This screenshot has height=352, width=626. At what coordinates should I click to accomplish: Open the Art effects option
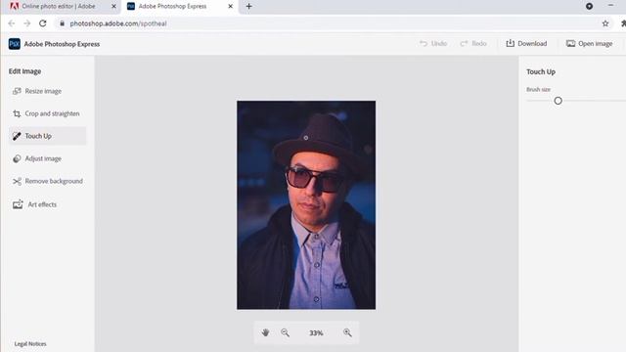click(48, 204)
